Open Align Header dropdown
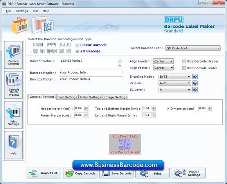The width and height of the screenshot is (227, 184). pyautogui.click(x=163, y=61)
